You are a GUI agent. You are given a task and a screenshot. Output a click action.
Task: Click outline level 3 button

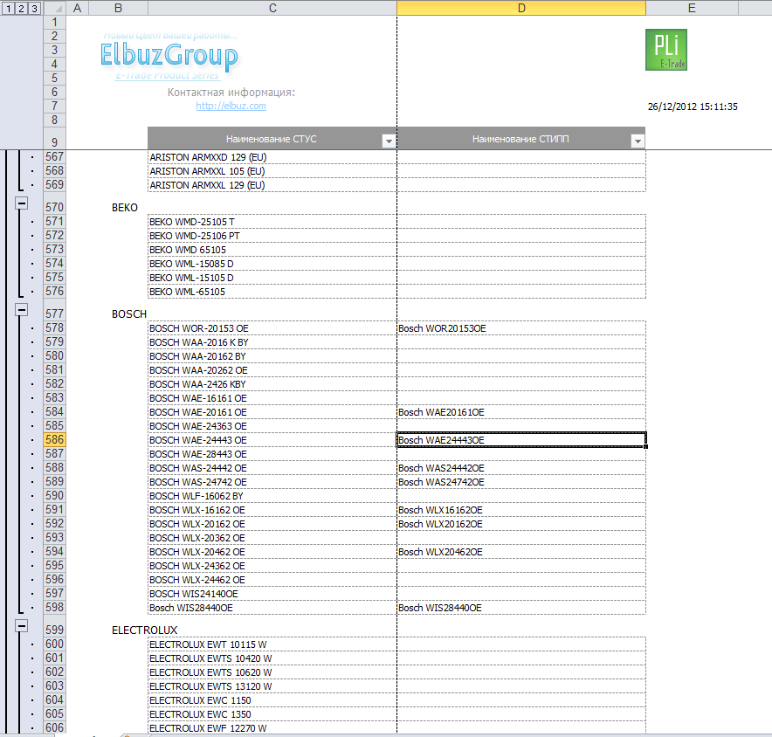pyautogui.click(x=34, y=8)
